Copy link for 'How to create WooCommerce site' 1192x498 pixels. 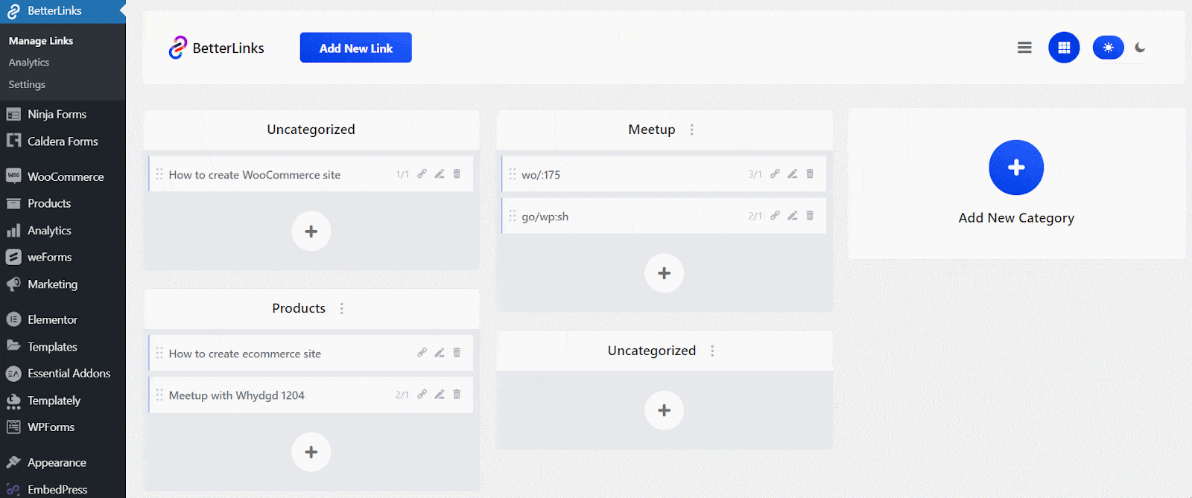click(x=422, y=174)
